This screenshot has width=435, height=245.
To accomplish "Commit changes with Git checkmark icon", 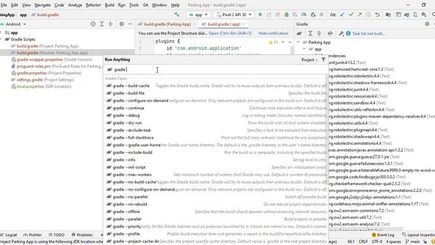I will point(351,14).
